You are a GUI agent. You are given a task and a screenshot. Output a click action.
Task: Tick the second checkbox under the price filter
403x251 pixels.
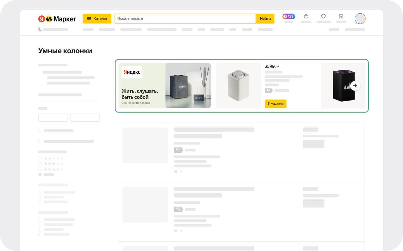(x=40, y=141)
